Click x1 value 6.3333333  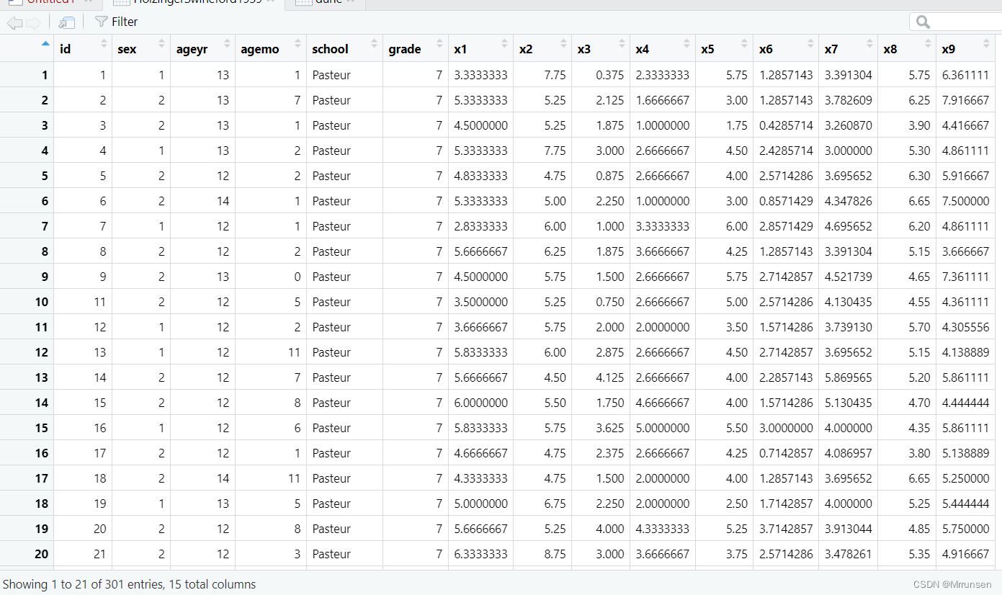pos(480,554)
